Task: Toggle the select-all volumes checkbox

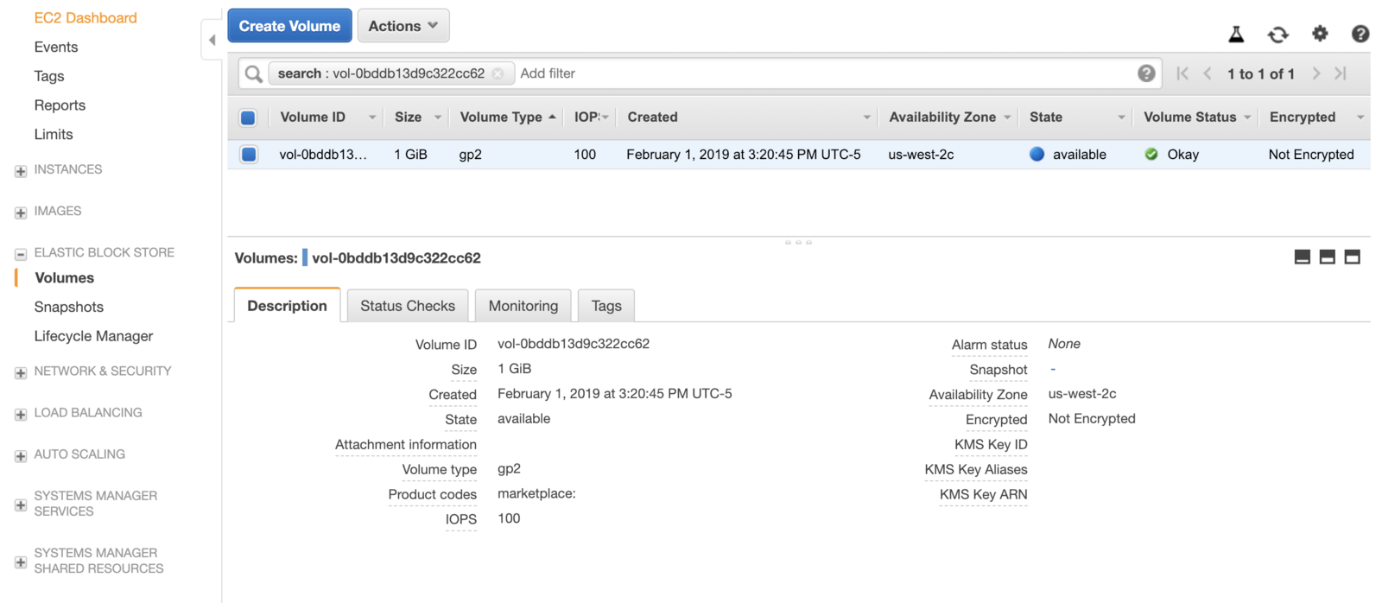Action: 248,117
